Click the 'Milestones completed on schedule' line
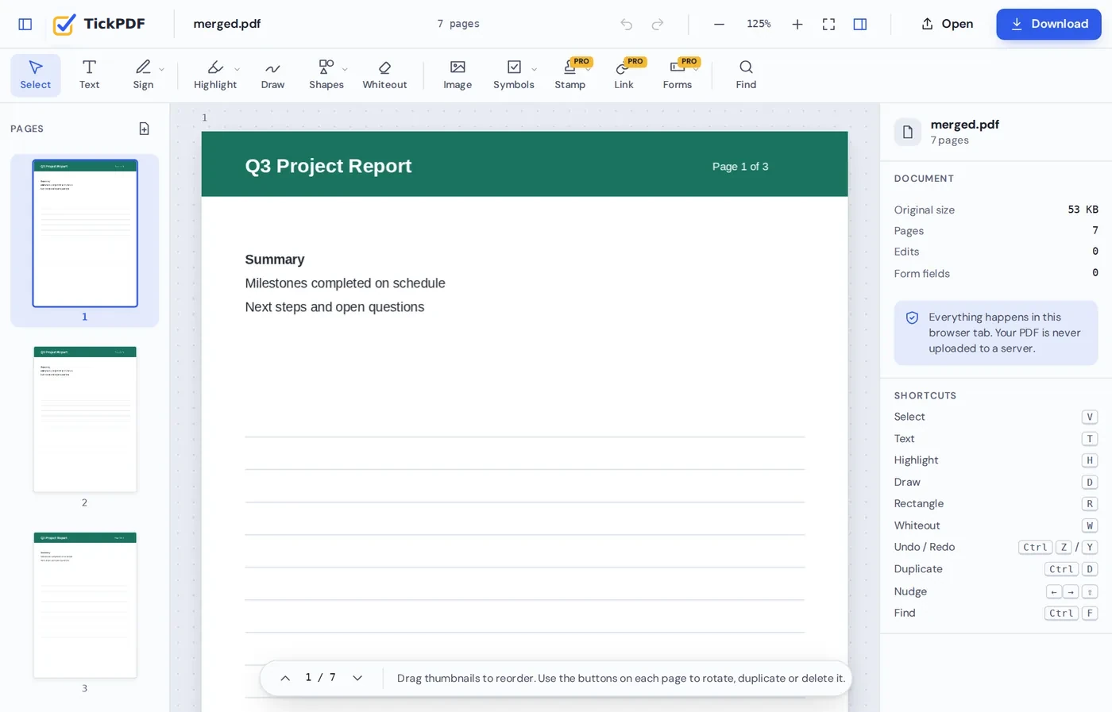The image size is (1112, 712). click(x=345, y=283)
